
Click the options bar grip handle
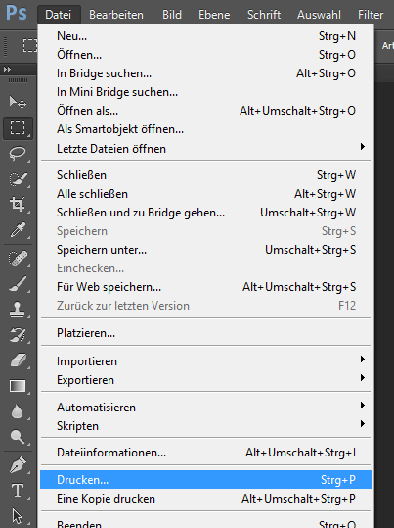5,46
